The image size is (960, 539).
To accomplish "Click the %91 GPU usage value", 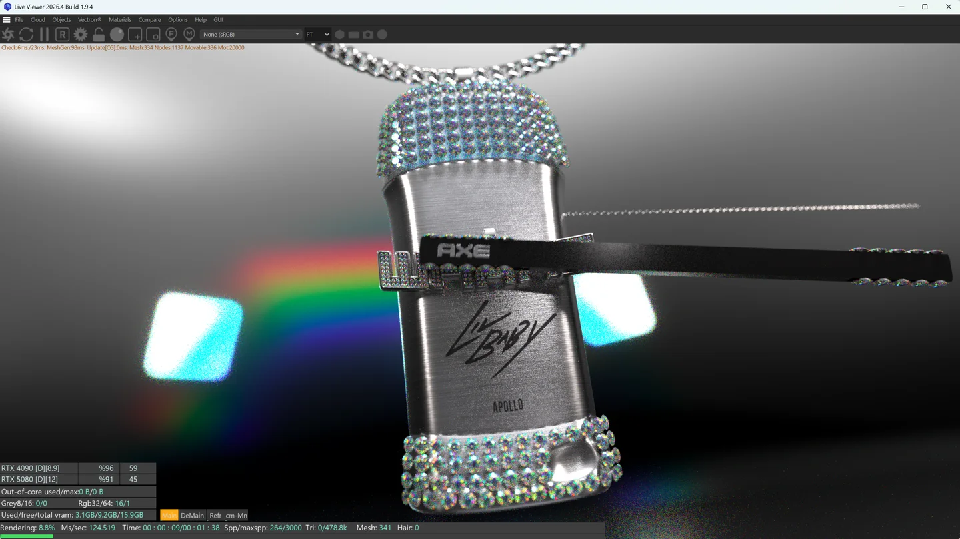I will 106,479.
